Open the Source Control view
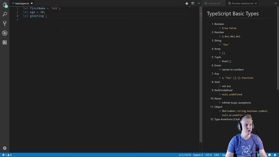This screenshot has height=157, width=279. (x=5, y=23)
